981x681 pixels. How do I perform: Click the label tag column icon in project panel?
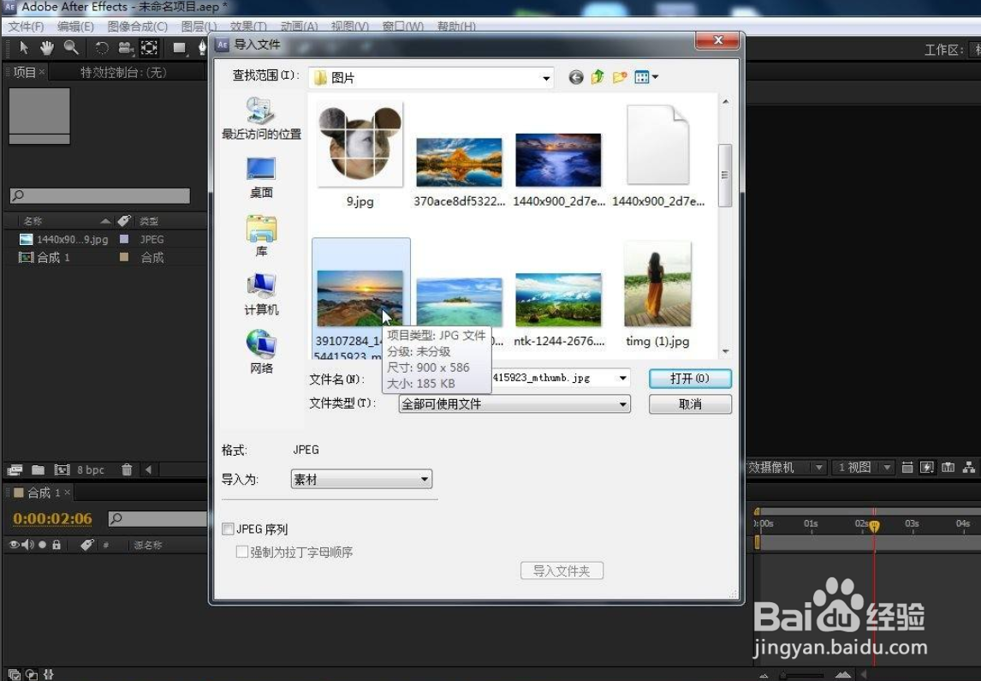(124, 220)
